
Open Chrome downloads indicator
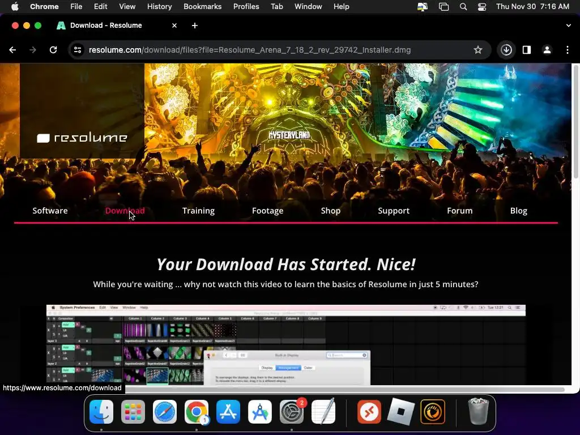(506, 50)
